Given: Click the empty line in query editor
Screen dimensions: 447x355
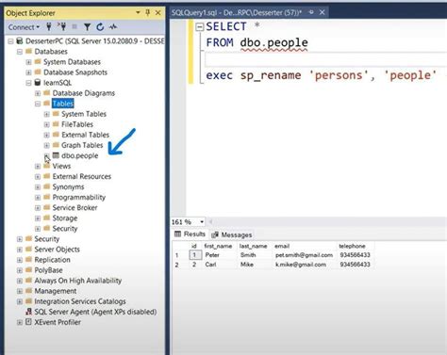Looking at the screenshot, I should point(325,59).
